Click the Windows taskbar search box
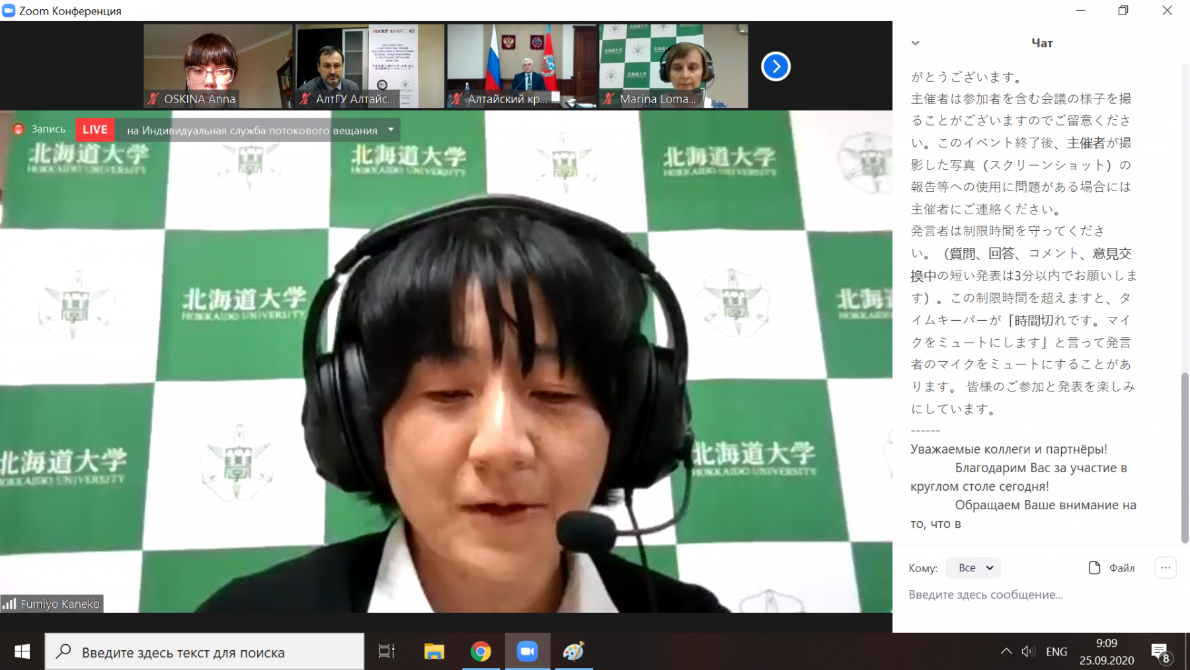1190x670 pixels. tap(204, 651)
